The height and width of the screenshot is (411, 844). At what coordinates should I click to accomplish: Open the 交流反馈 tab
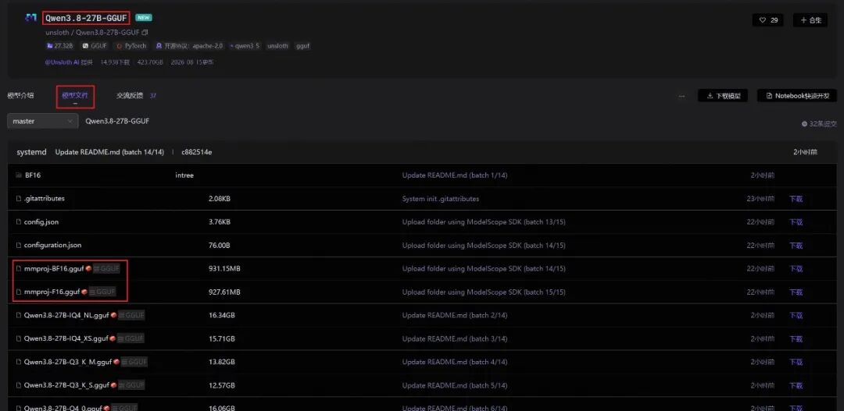click(x=130, y=96)
